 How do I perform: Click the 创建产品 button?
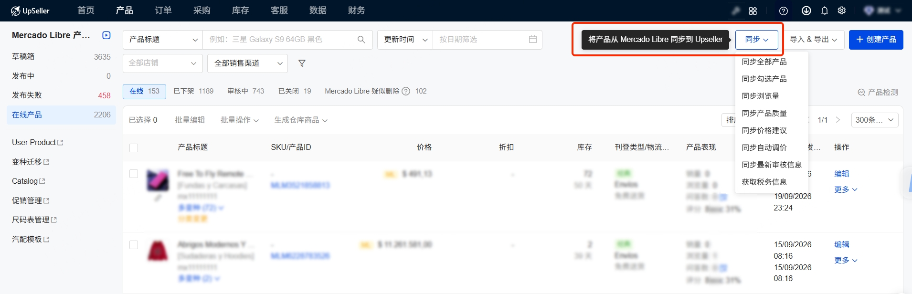tap(876, 40)
